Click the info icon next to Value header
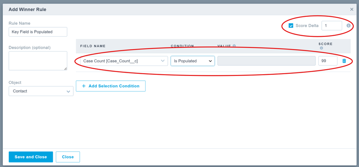This screenshot has width=359, height=167. pos(234,46)
